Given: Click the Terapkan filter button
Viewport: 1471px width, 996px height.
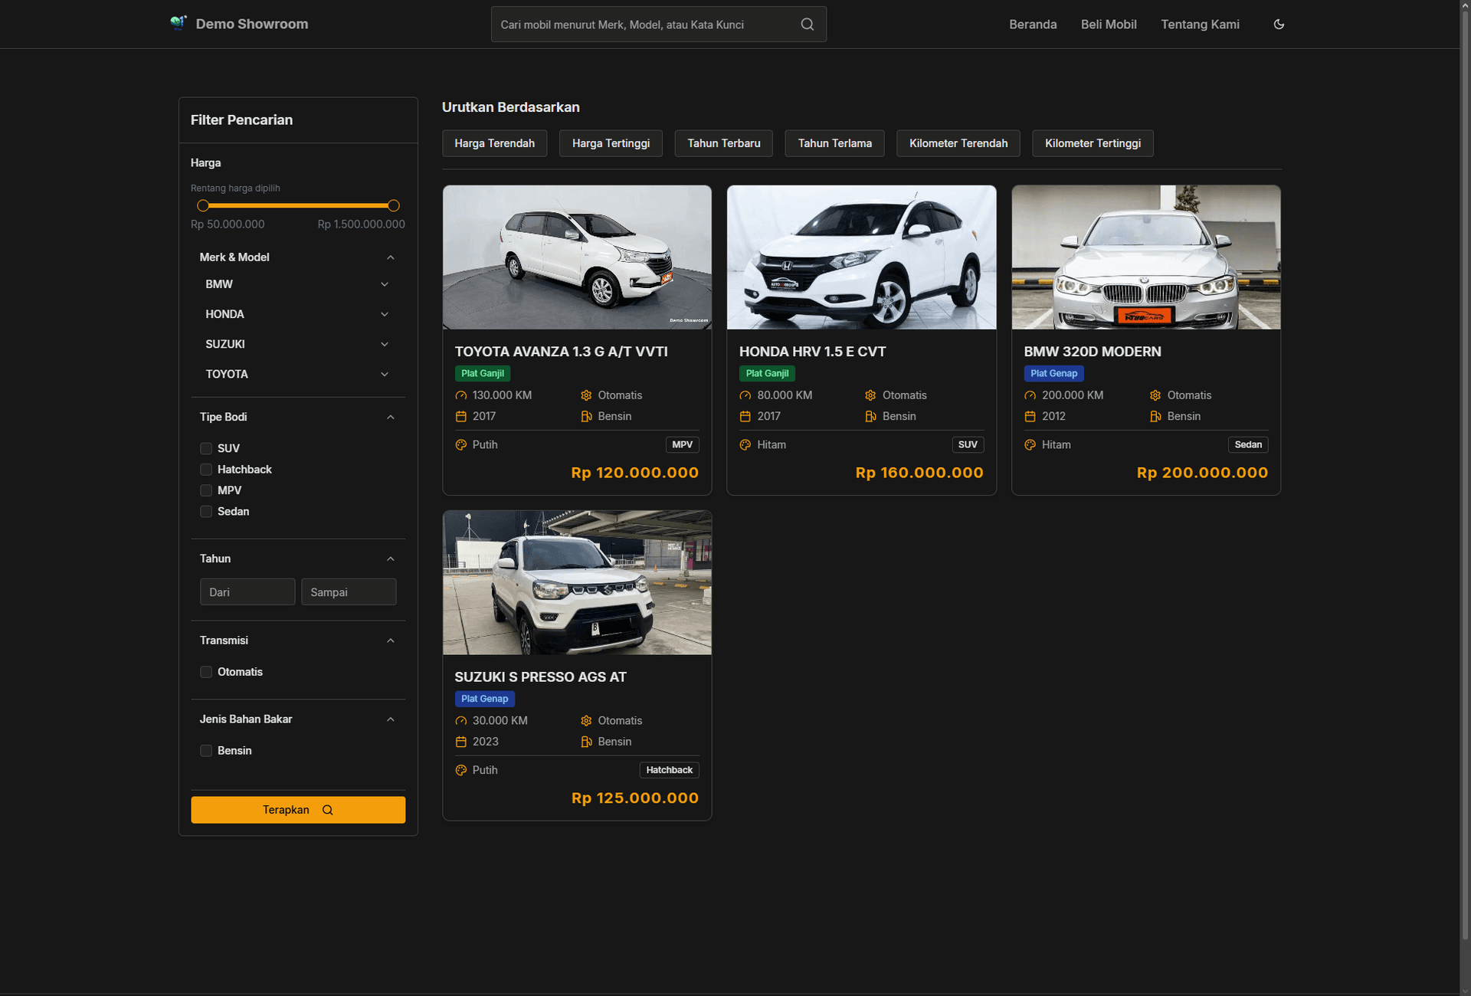Looking at the screenshot, I should coord(298,810).
